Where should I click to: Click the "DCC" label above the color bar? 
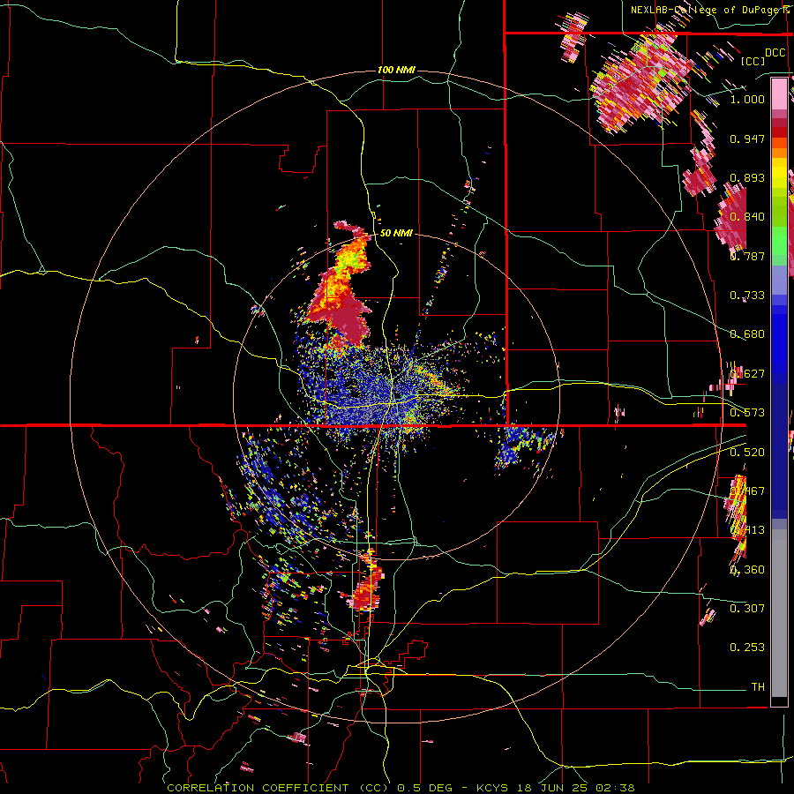775,53
